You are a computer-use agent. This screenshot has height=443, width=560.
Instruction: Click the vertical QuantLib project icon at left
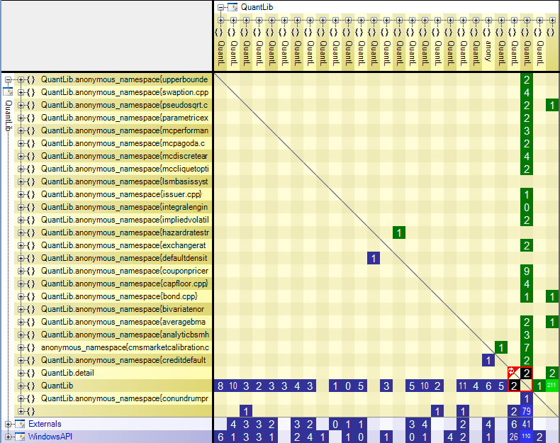8,91
